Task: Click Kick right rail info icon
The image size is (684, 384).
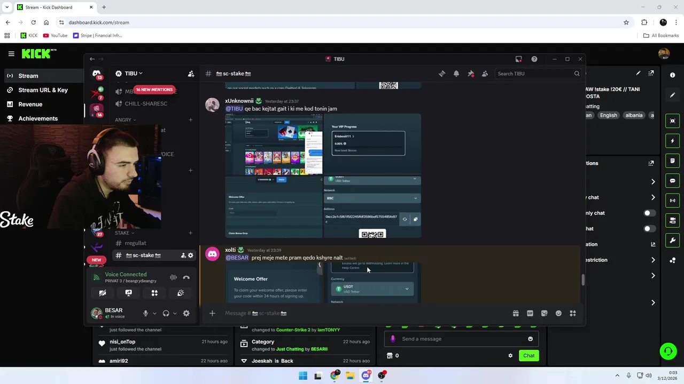Action: (673, 75)
